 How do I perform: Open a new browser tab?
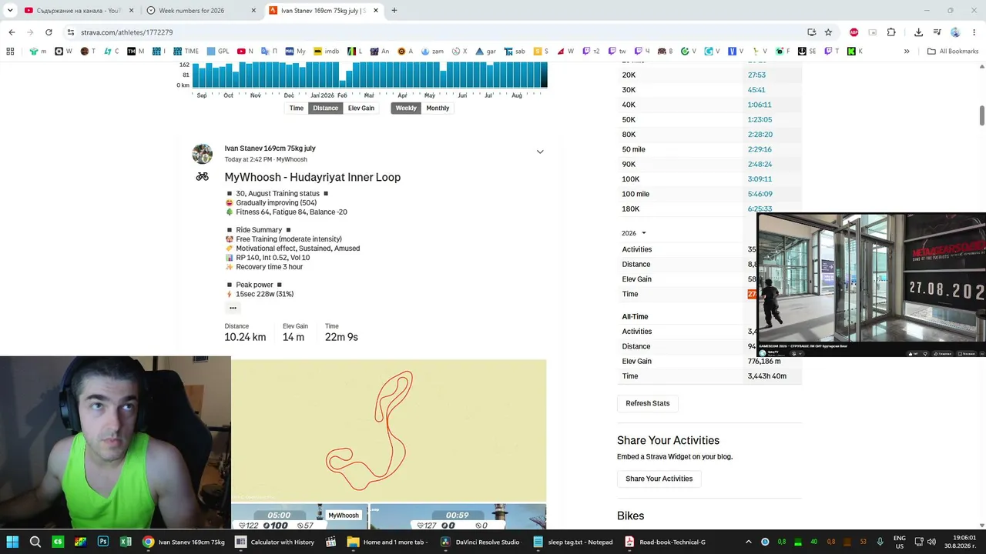pyautogui.click(x=394, y=11)
